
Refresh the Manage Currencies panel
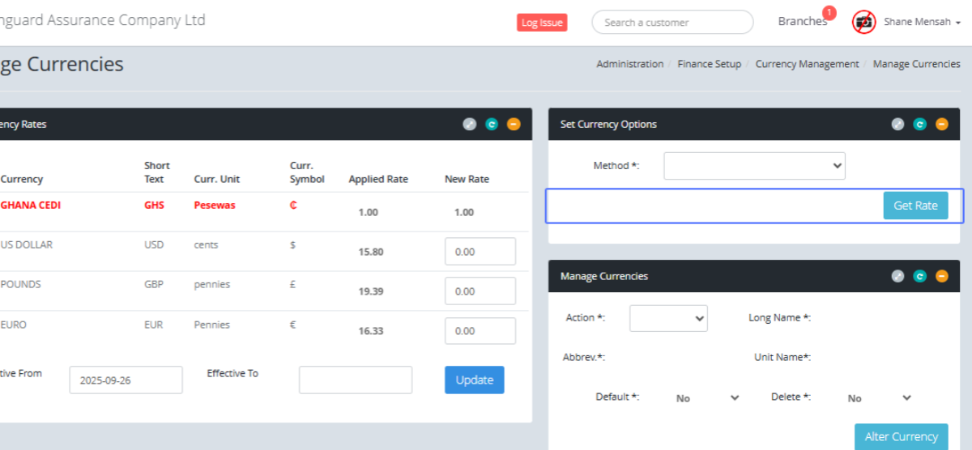919,276
